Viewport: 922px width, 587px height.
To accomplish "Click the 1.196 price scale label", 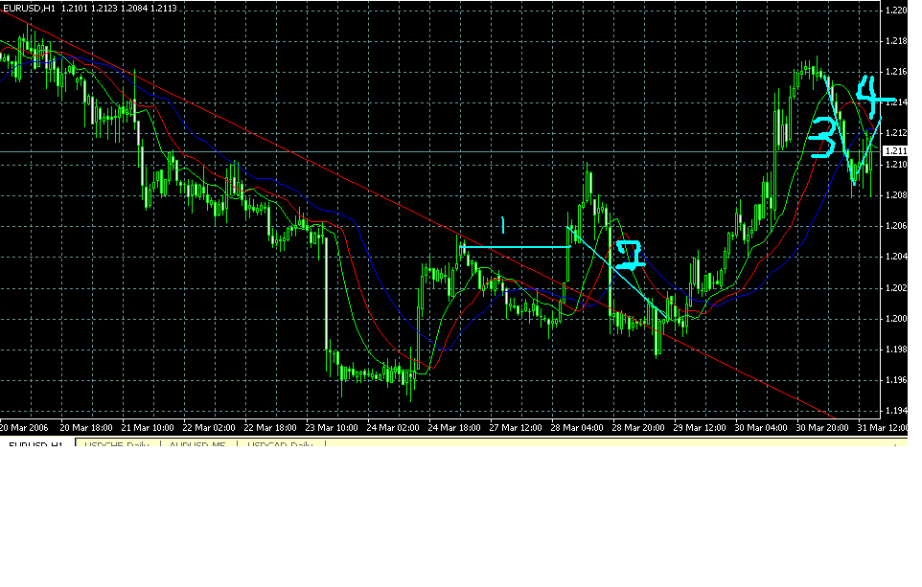I will coord(895,379).
